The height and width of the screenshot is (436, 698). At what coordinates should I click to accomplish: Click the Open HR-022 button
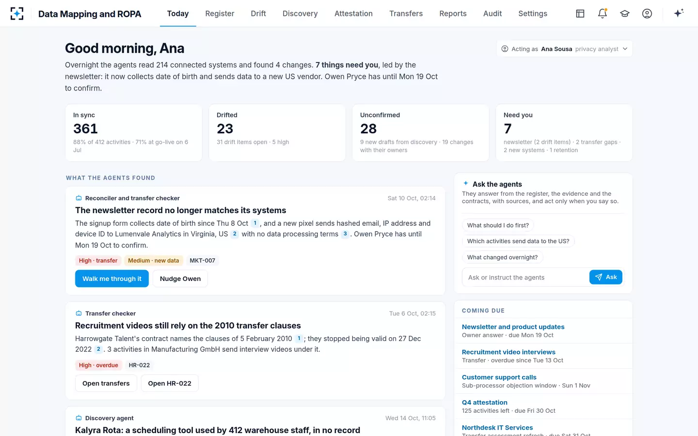(x=170, y=383)
